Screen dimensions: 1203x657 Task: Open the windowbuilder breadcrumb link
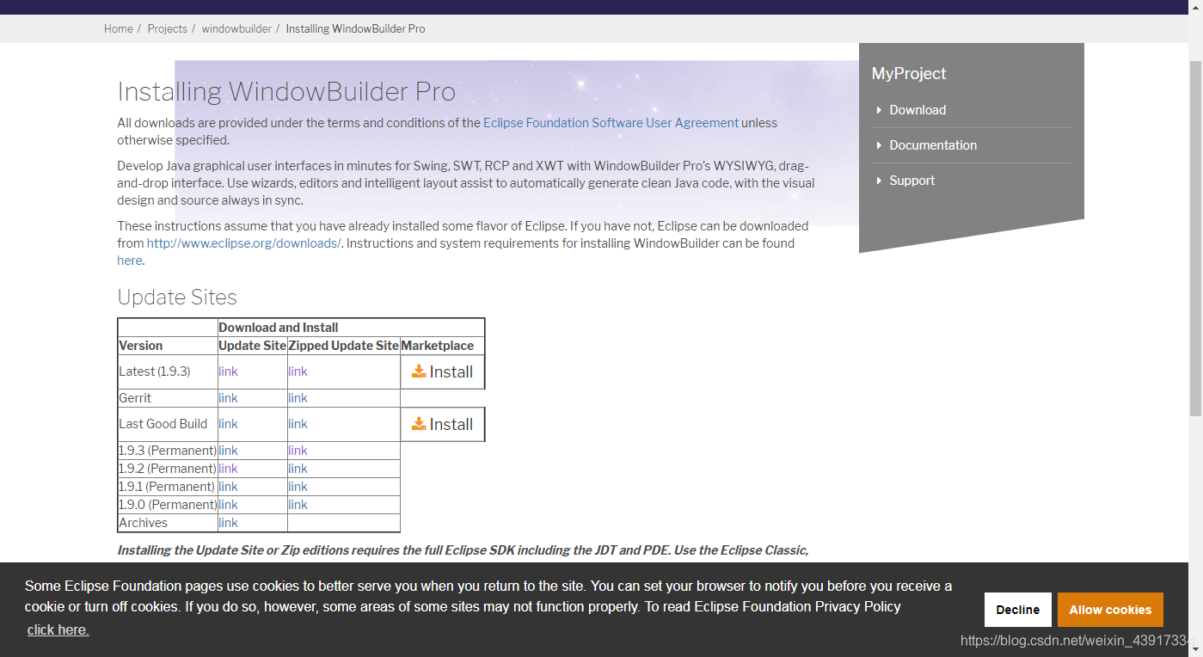click(x=236, y=28)
